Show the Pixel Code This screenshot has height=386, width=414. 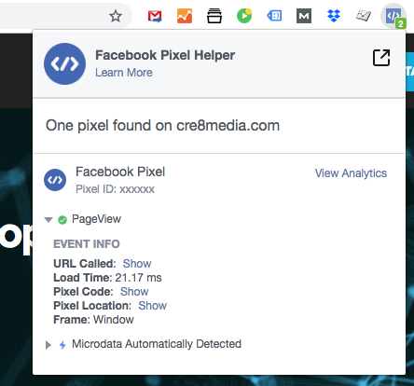pyautogui.click(x=134, y=292)
